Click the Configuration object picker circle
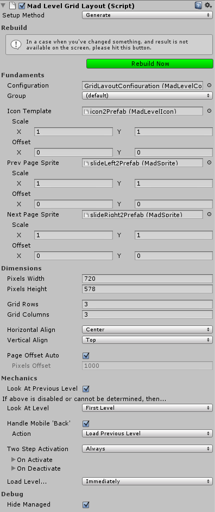This screenshot has width=215, height=512. pos(209,85)
